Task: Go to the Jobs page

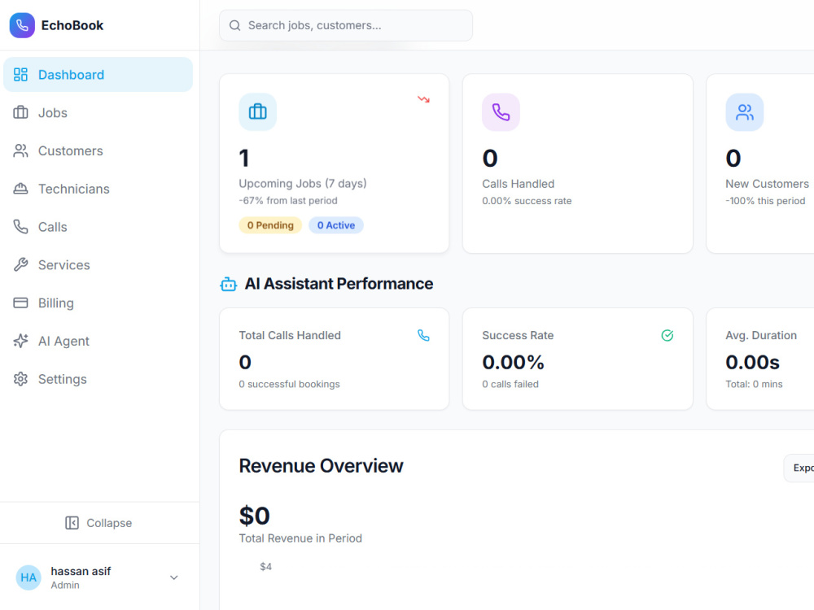Action: 98,112
